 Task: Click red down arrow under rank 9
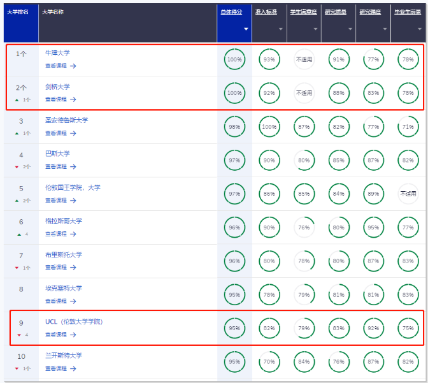coord(19,335)
